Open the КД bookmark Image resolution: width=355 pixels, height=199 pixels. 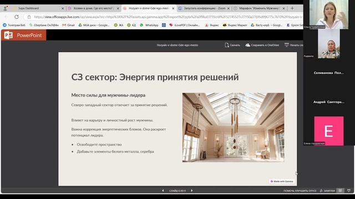(x=131, y=25)
